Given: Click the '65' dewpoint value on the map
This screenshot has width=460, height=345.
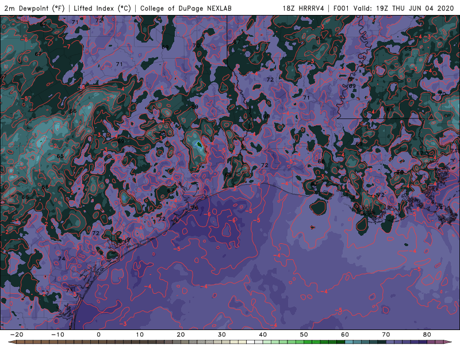Looking at the screenshot, I should (x=60, y=156).
